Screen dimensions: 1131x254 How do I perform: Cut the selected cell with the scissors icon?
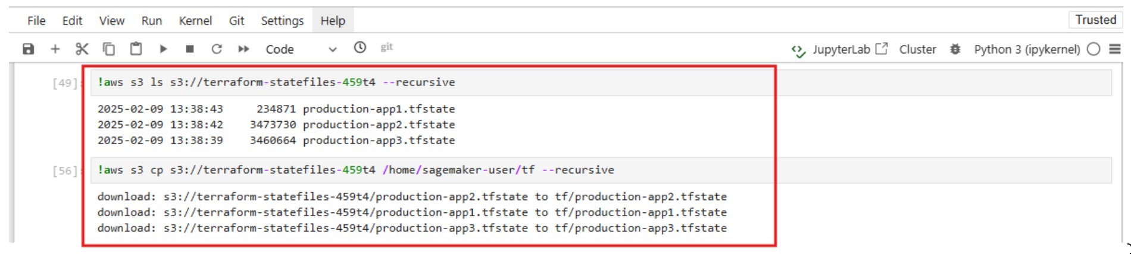(x=82, y=49)
